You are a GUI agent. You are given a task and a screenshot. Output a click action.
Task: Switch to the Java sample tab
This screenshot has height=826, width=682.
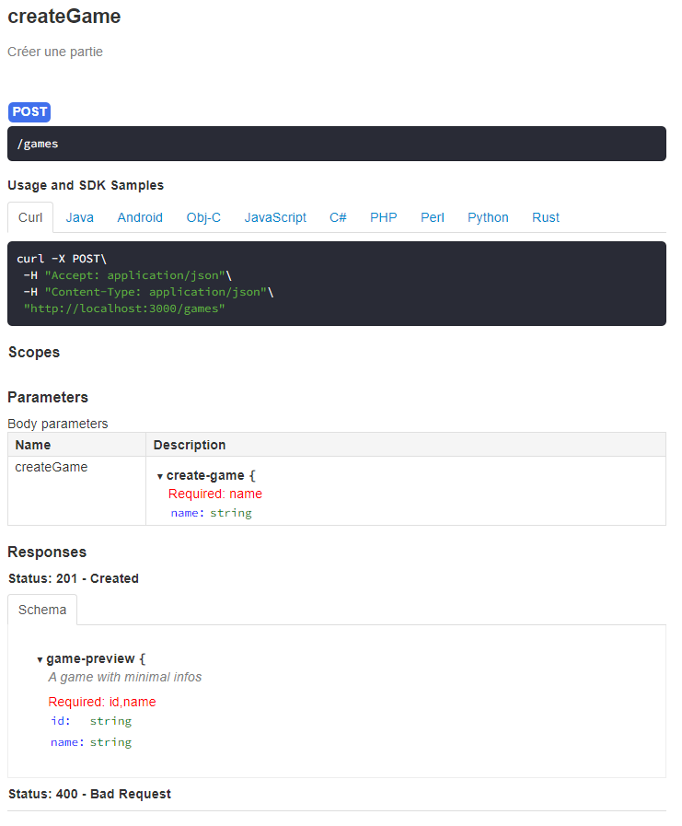(x=80, y=217)
